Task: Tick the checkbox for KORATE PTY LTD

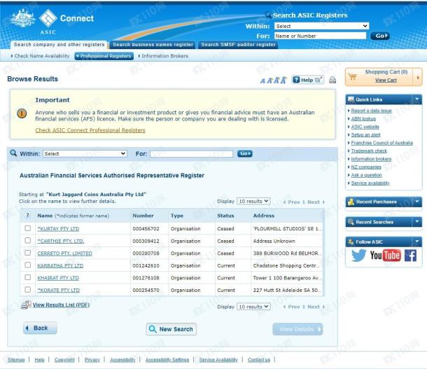Action: 27,289
